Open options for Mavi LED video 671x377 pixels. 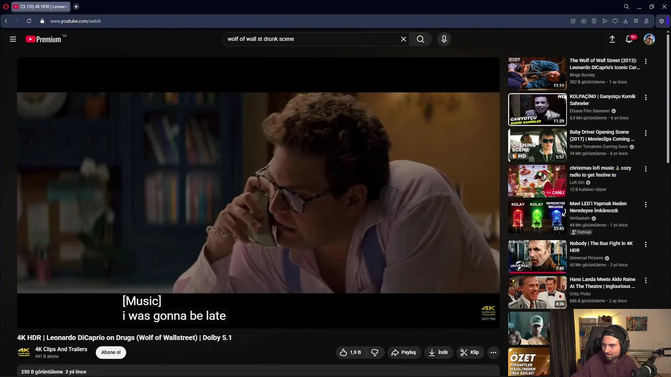pyautogui.click(x=645, y=205)
